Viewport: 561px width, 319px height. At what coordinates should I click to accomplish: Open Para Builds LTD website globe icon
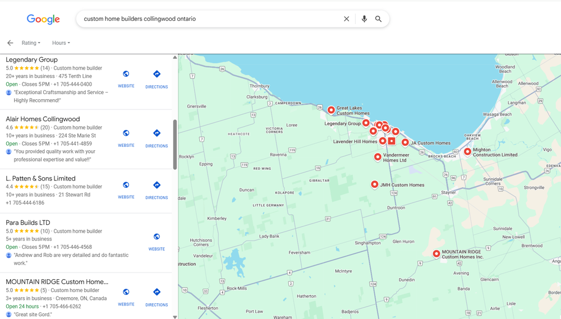pos(157,237)
